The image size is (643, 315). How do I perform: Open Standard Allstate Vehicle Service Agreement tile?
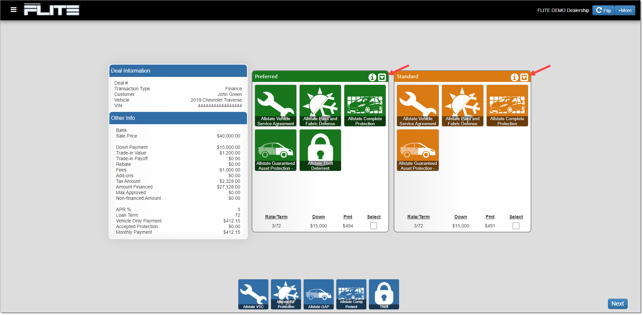point(418,106)
